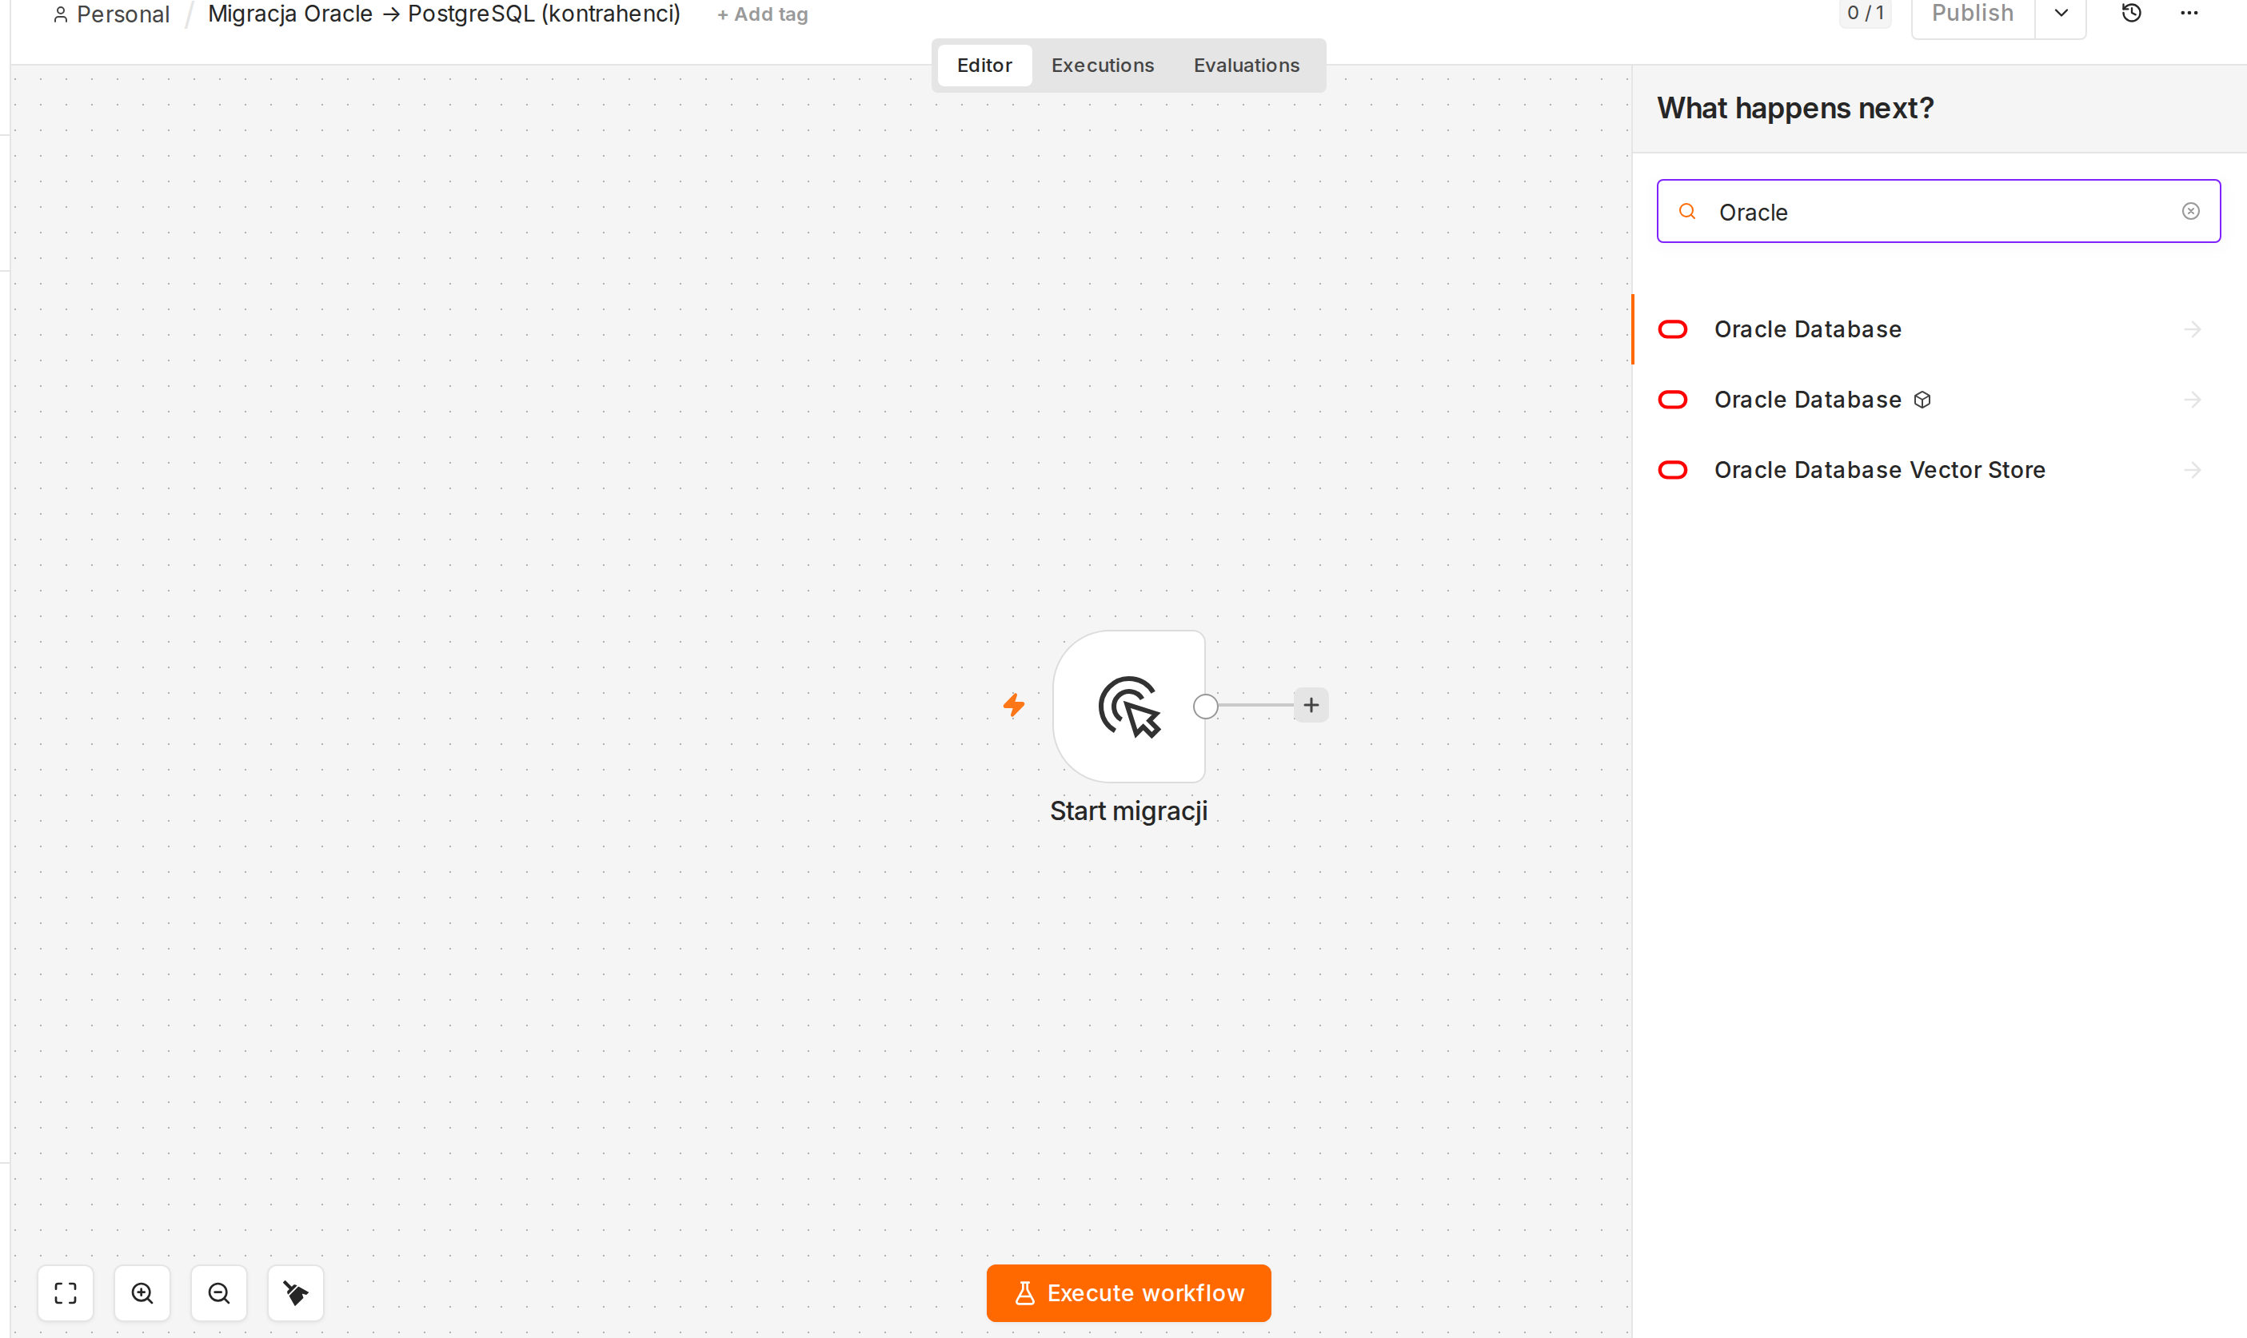Screen dimensions: 2247x1338
Task: Switch to the Executions tab
Action: click(1101, 65)
